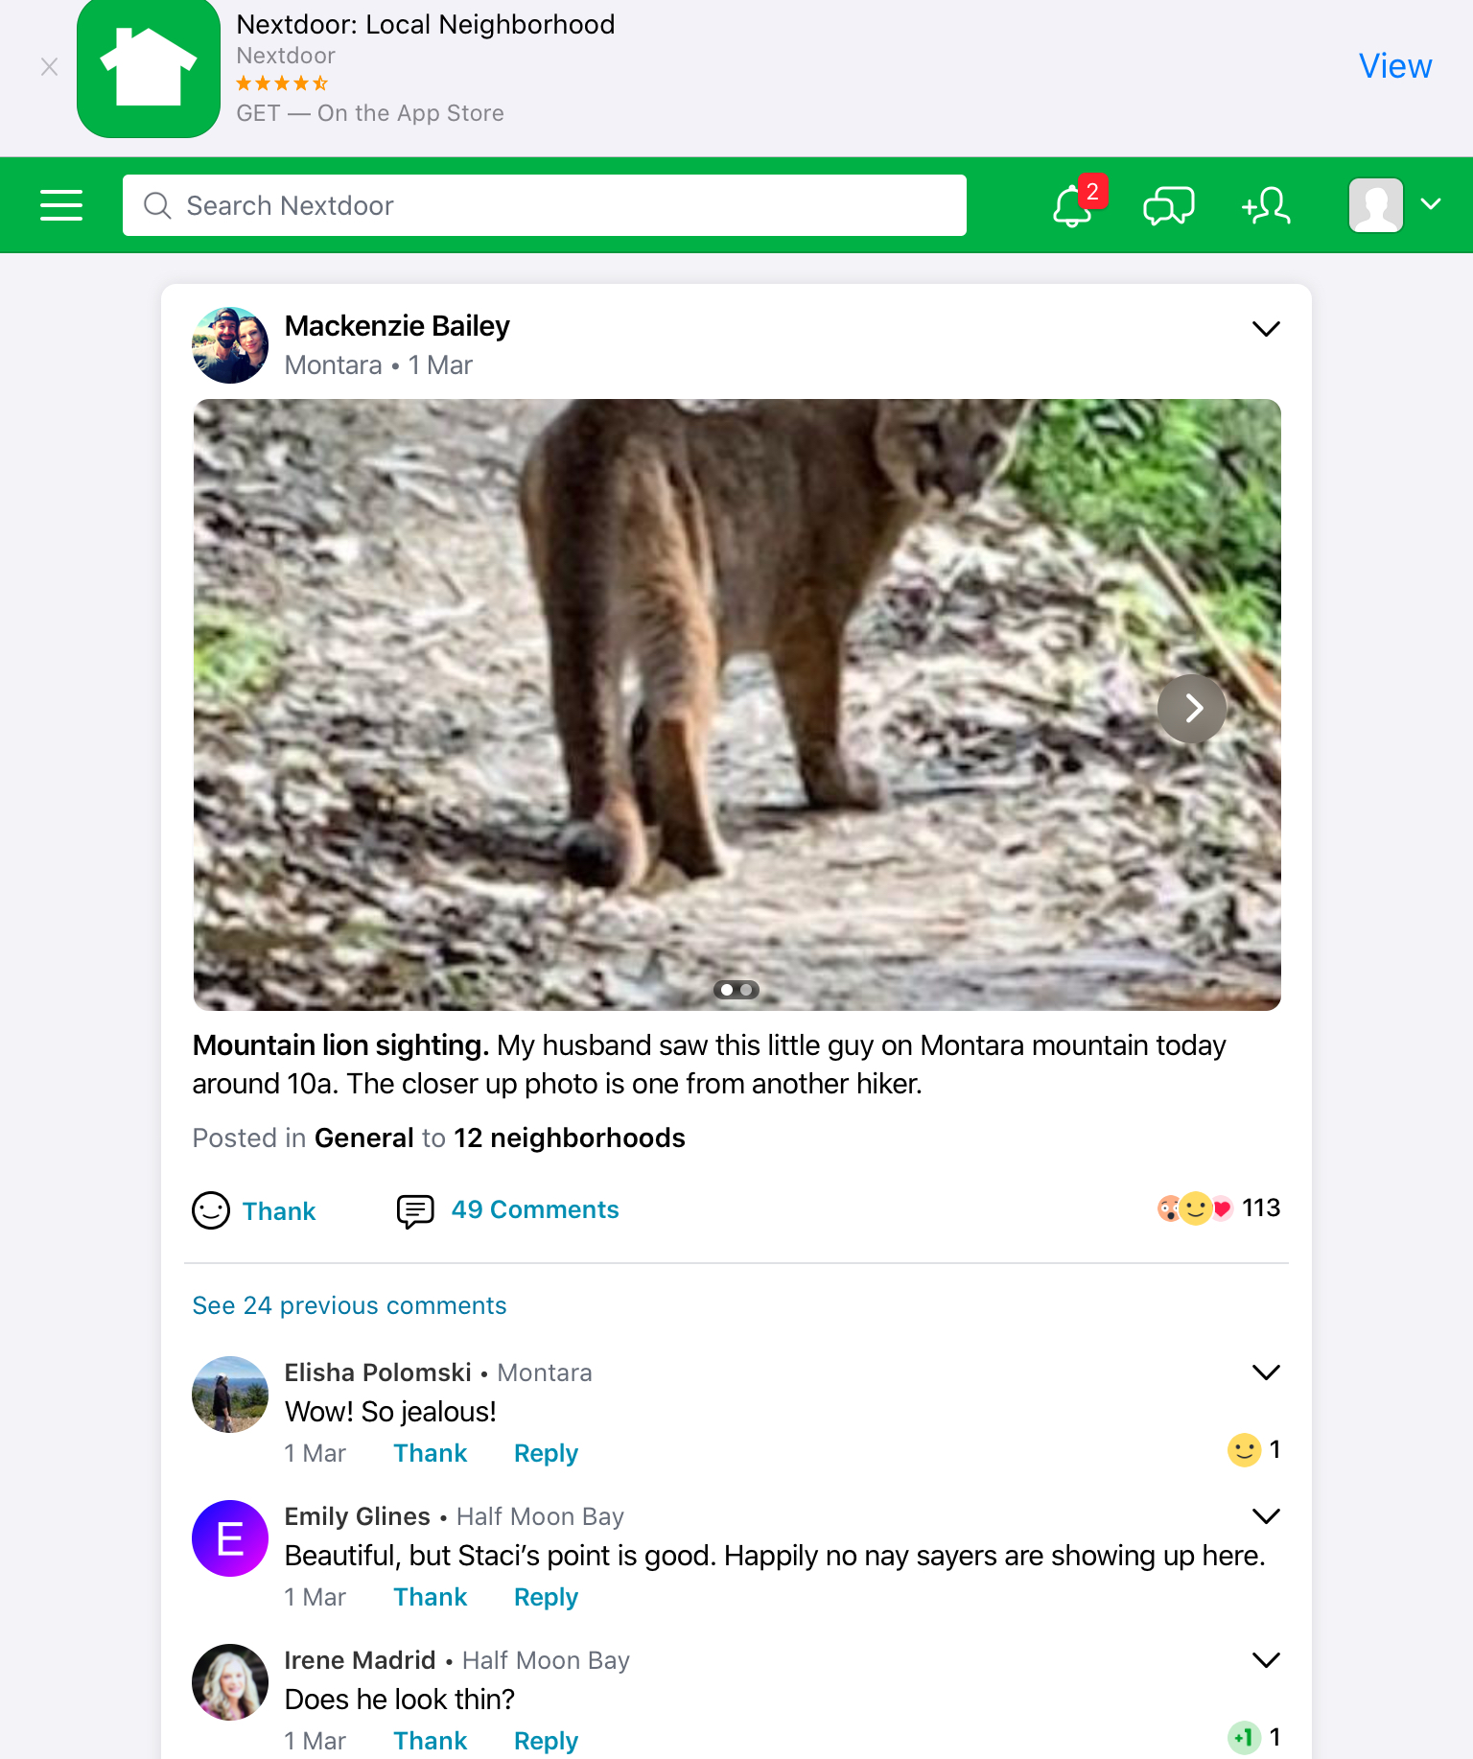The height and width of the screenshot is (1759, 1473).
Task: Tap the green Nextdoor app icon
Action: click(149, 69)
